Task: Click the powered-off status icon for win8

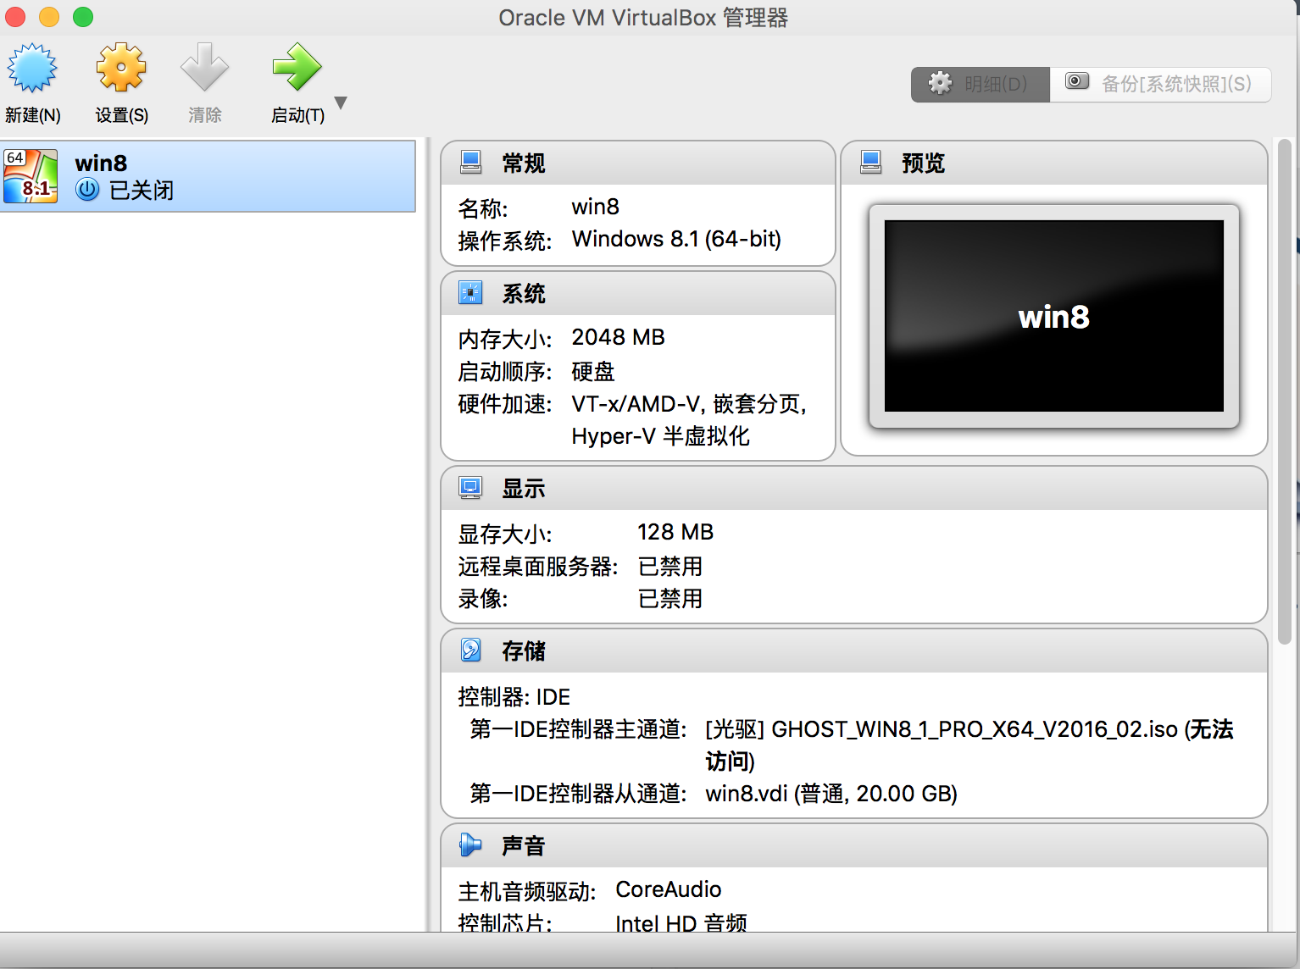Action: click(87, 189)
